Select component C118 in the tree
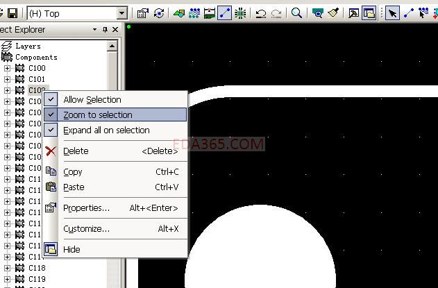Image resolution: width=438 pixels, height=288 pixels. tap(37, 268)
